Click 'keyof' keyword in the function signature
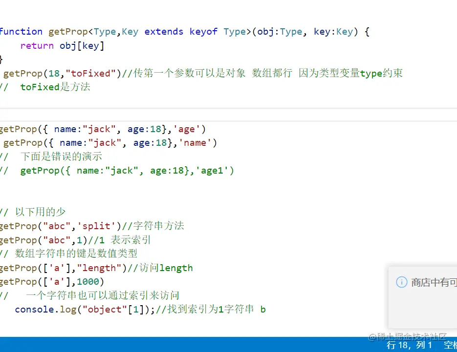Screen dimensions: 457x352 tap(203, 31)
